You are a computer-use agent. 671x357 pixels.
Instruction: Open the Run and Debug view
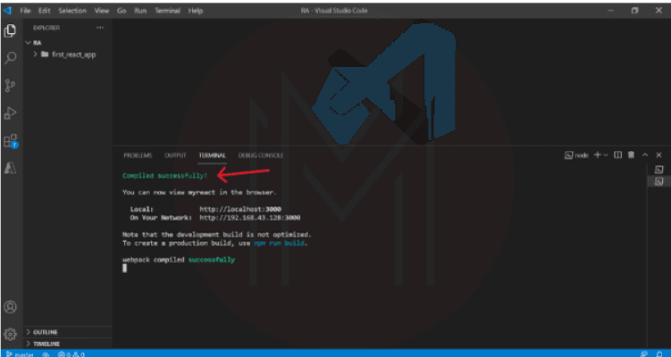pos(11,113)
